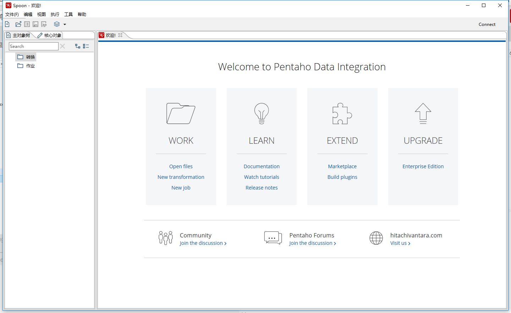Click the EXTEND heading text
This screenshot has height=313, width=511.
[x=342, y=141]
